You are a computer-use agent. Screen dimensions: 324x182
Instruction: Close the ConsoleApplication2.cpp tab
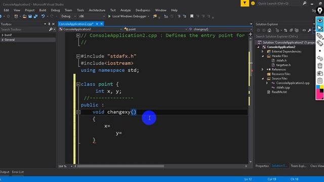[x=101, y=24]
